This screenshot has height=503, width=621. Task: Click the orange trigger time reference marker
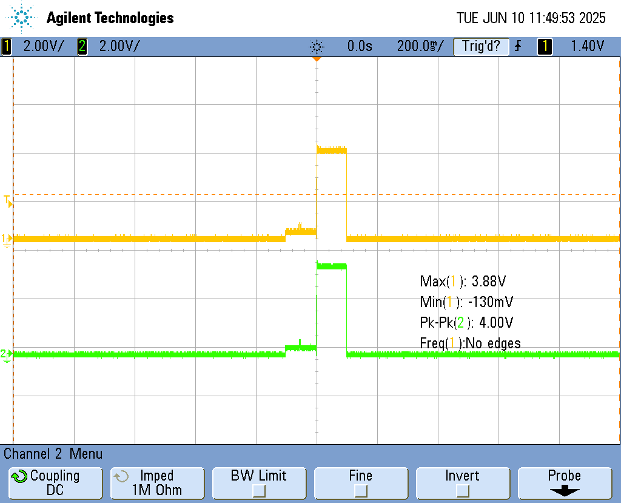coord(317,59)
